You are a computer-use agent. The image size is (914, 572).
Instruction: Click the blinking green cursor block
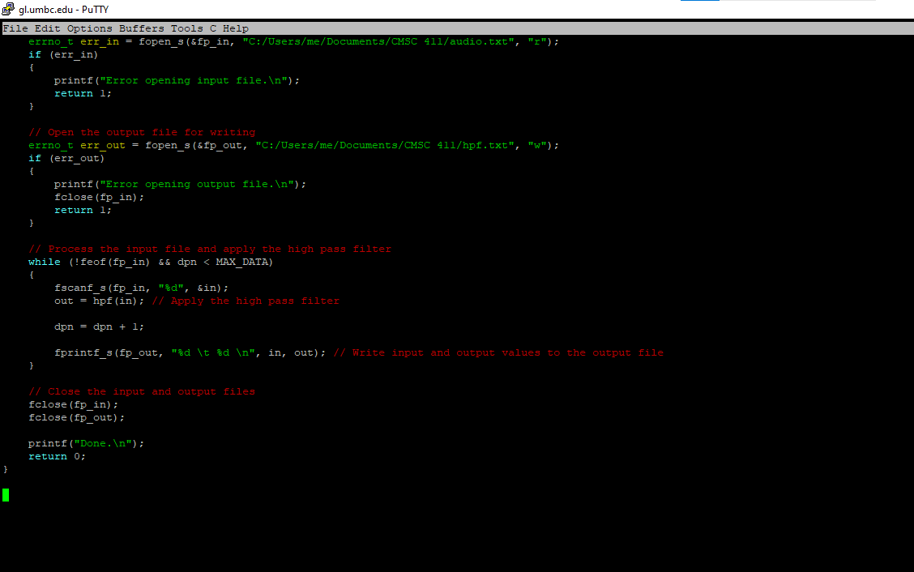(6, 495)
